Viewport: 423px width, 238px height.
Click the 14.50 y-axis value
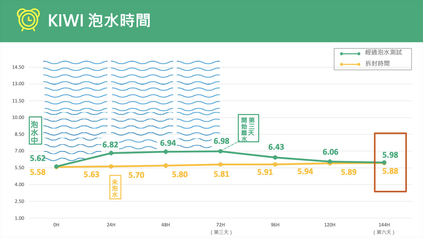point(18,67)
